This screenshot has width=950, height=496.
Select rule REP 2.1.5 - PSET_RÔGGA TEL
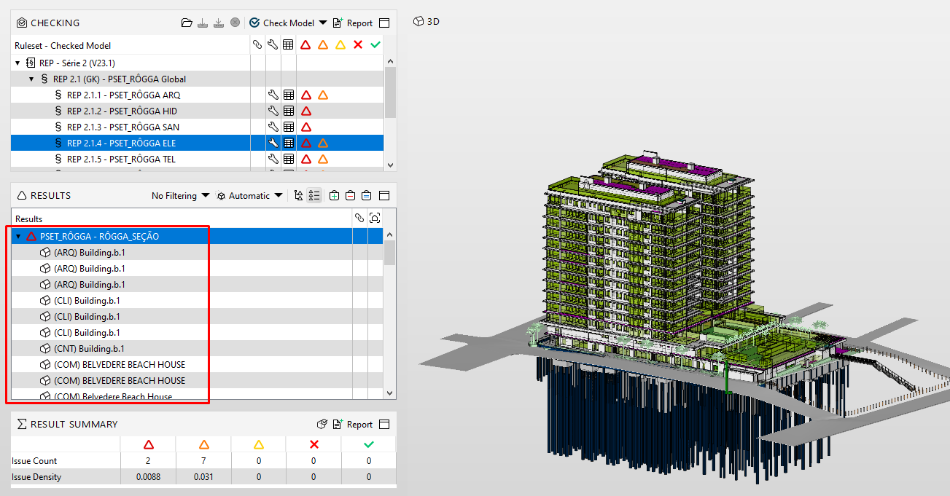click(121, 159)
